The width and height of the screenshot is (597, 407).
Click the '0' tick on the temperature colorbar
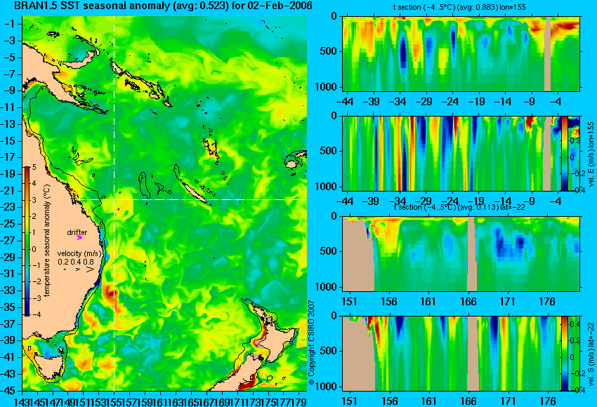pos(34,249)
